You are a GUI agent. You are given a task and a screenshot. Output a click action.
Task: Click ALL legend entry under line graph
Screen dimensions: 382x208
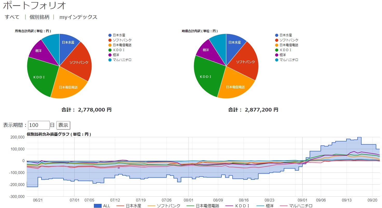click(x=102, y=206)
